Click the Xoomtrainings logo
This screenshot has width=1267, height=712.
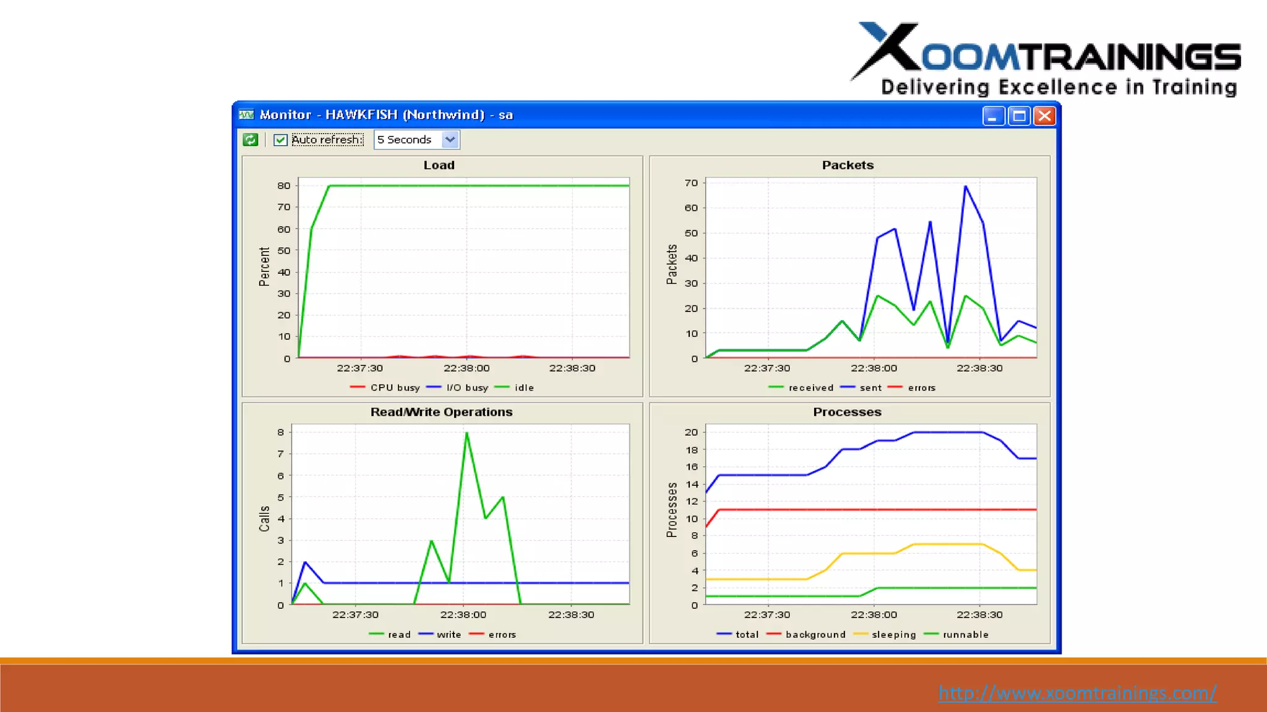click(1047, 59)
